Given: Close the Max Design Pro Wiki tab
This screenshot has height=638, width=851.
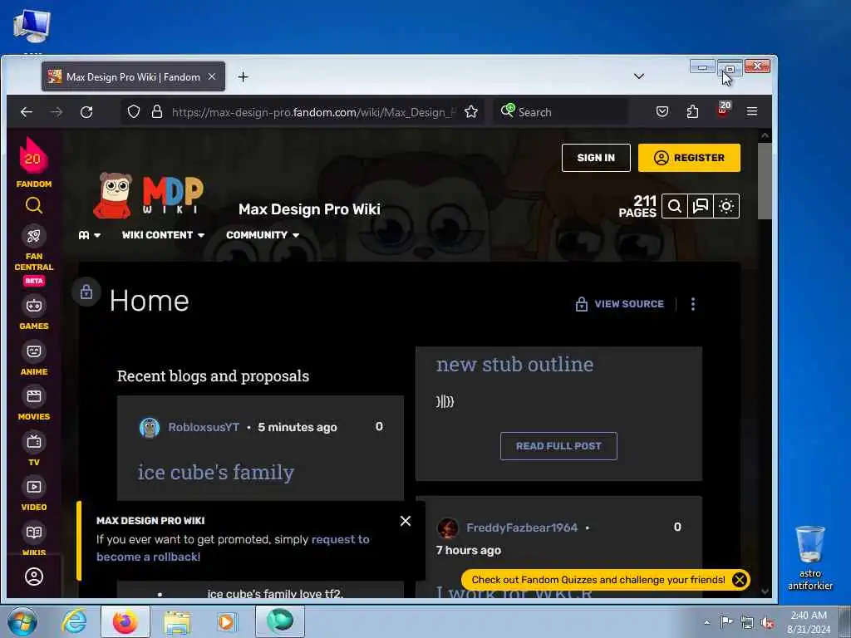Looking at the screenshot, I should pyautogui.click(x=212, y=76).
